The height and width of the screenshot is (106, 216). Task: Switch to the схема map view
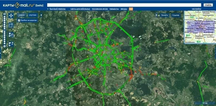tap(22, 15)
